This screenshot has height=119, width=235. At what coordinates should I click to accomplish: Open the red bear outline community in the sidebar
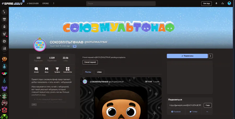pyautogui.click(x=4, y=110)
